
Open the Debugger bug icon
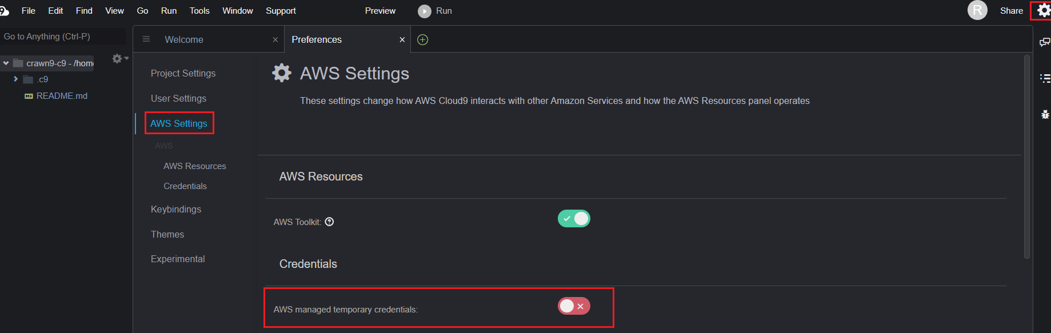coord(1045,114)
